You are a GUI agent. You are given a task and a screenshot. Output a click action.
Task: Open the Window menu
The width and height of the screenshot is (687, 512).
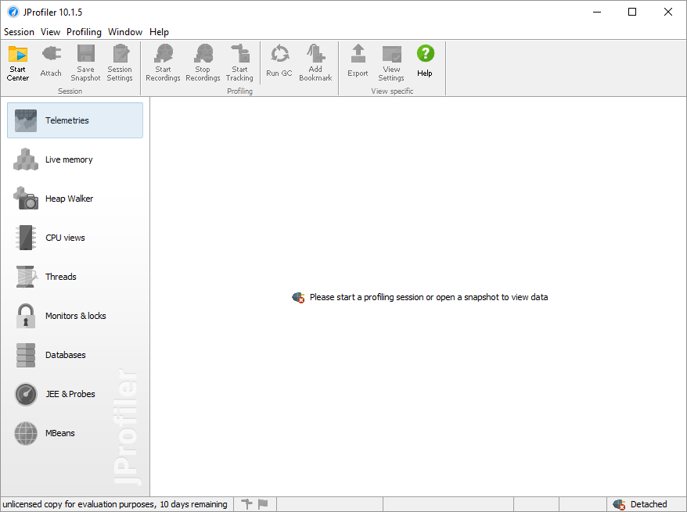click(125, 32)
